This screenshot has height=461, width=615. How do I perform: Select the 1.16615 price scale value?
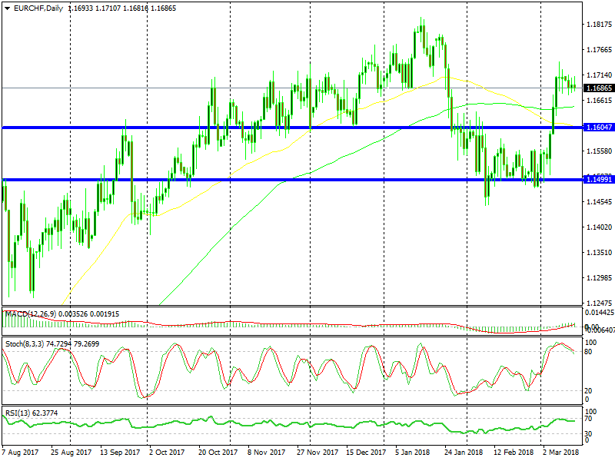(x=599, y=101)
